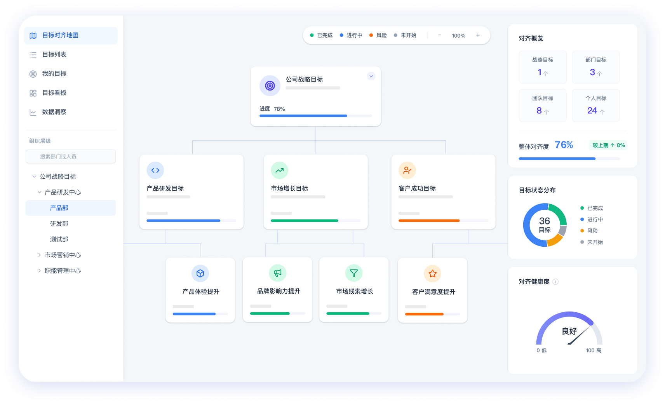Click the cube icon on 产品体验提升 card

point(200,273)
